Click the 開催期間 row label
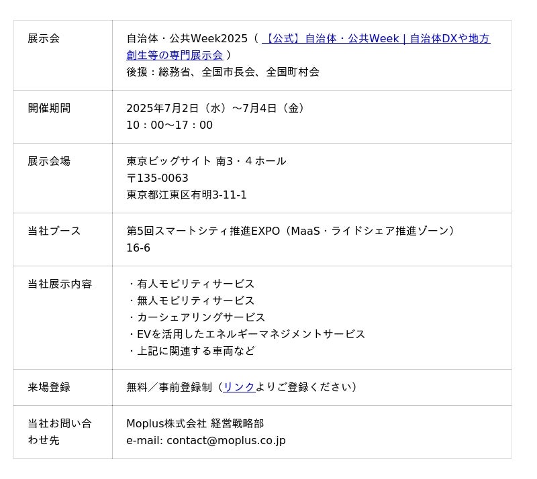 click(x=49, y=108)
